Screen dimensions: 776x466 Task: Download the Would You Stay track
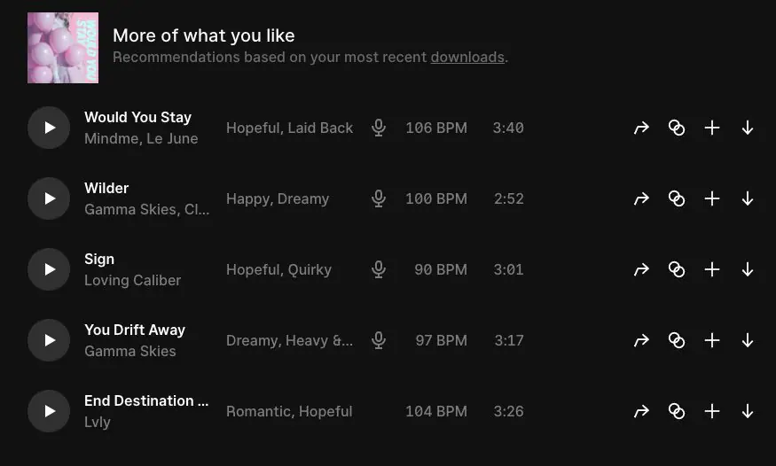748,128
